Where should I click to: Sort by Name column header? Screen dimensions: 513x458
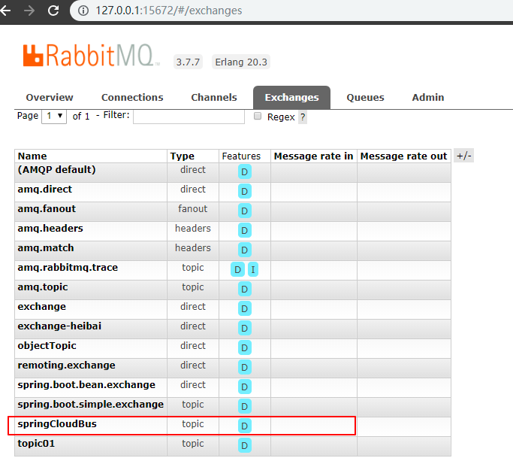(32, 156)
